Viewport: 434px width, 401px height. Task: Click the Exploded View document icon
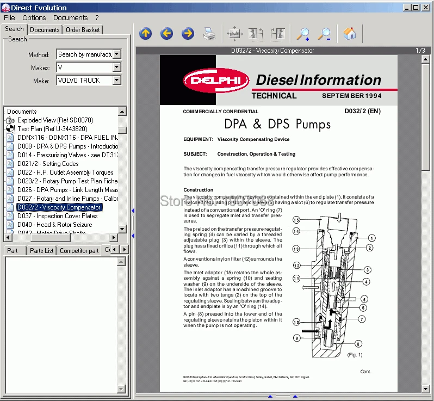pos(10,120)
